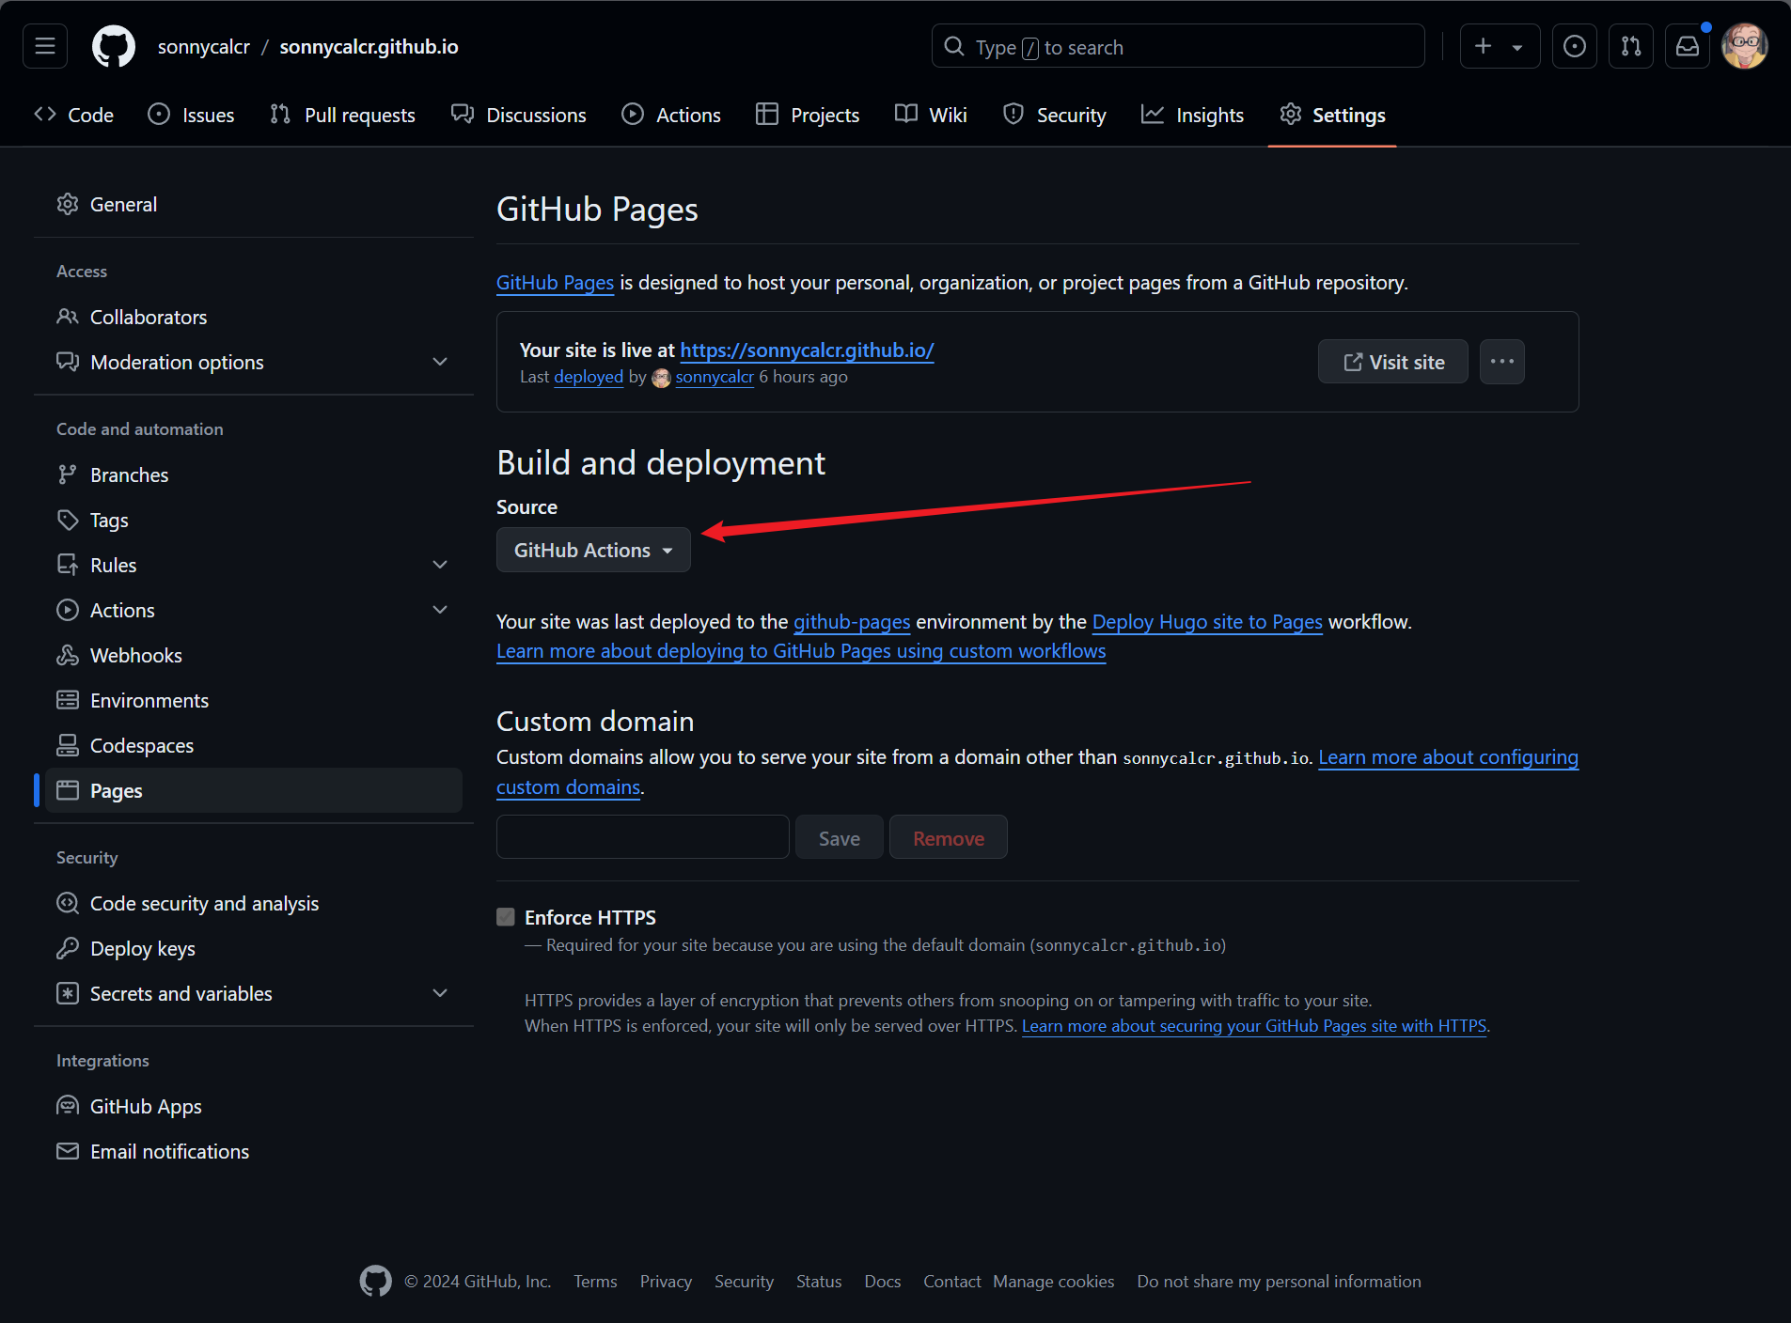Open the GitHub Pages documentation link
The width and height of the screenshot is (1791, 1323).
pos(555,283)
